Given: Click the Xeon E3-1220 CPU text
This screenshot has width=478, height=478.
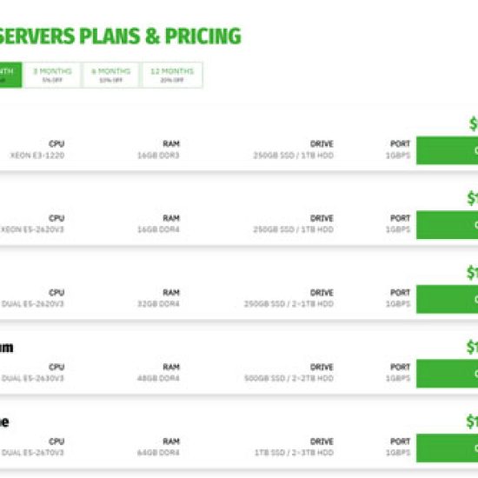Looking at the screenshot, I should 37,156.
